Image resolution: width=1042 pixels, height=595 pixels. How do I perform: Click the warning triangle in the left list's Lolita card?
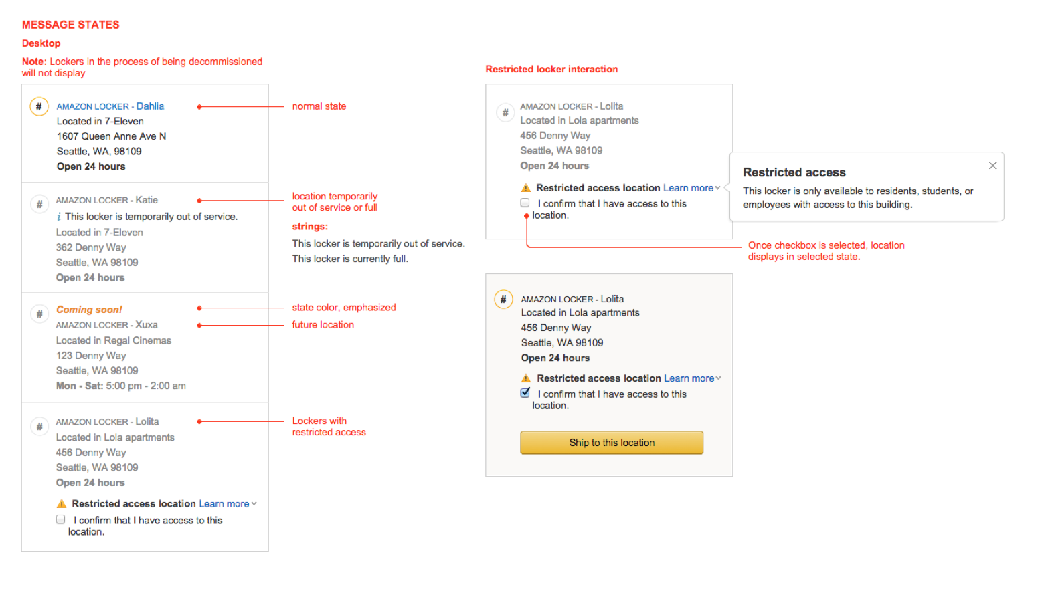62,504
